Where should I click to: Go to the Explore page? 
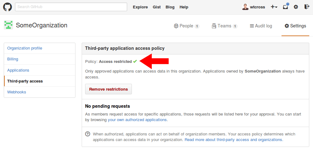[140, 7]
